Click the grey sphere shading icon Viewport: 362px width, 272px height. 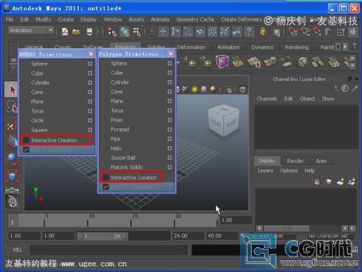click(x=204, y=89)
